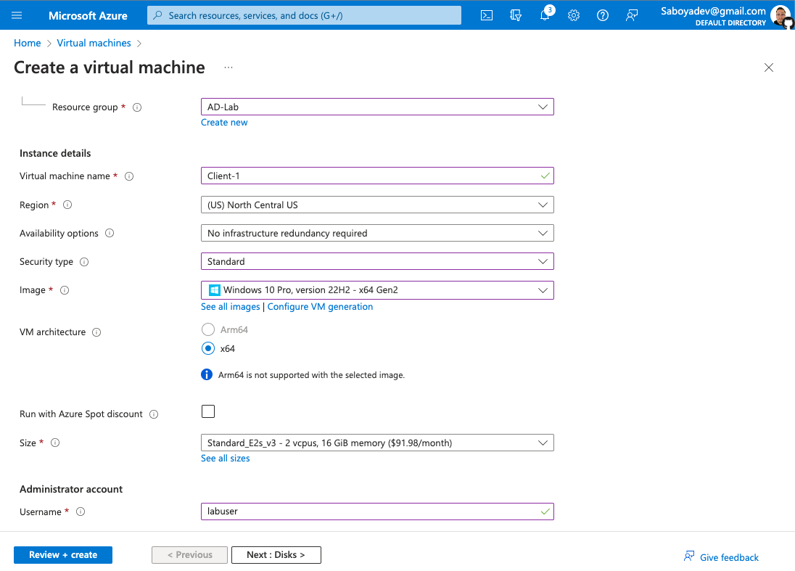The height and width of the screenshot is (571, 795).
Task: Open Cloud Shell from the top bar
Action: pyautogui.click(x=486, y=15)
